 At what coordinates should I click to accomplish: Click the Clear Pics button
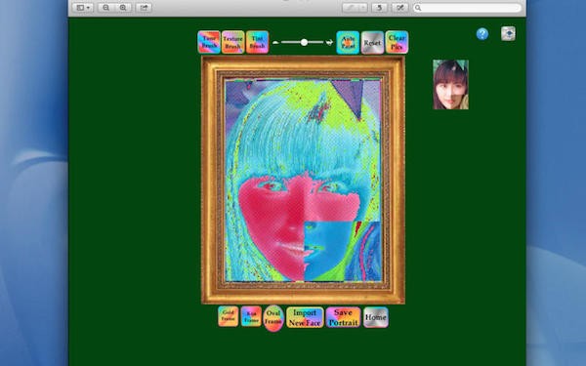click(x=397, y=42)
